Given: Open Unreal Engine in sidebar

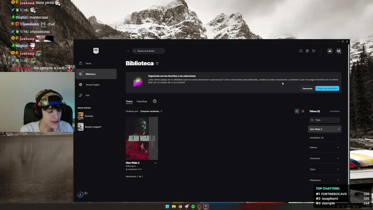Looking at the screenshot, I should (x=96, y=85).
